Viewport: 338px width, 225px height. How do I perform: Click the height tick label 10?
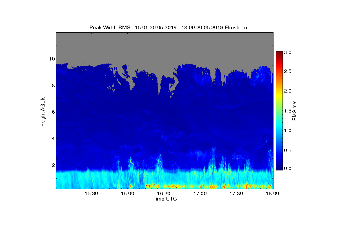[52, 59]
